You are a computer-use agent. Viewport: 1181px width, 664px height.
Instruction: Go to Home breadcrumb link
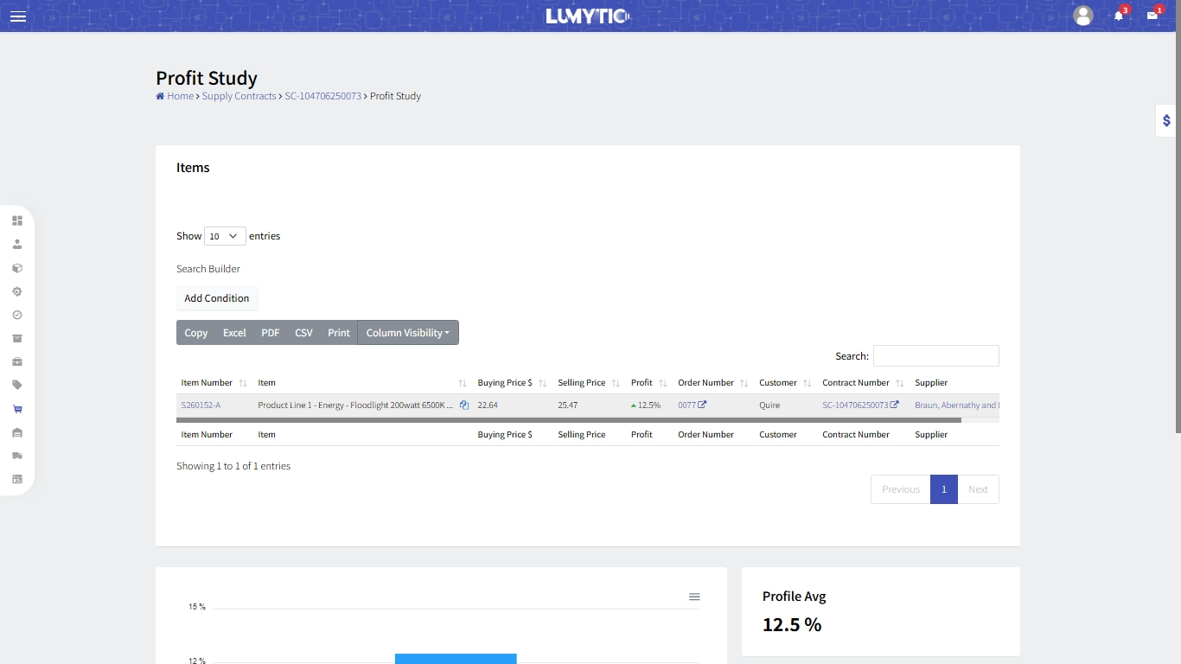pyautogui.click(x=181, y=96)
